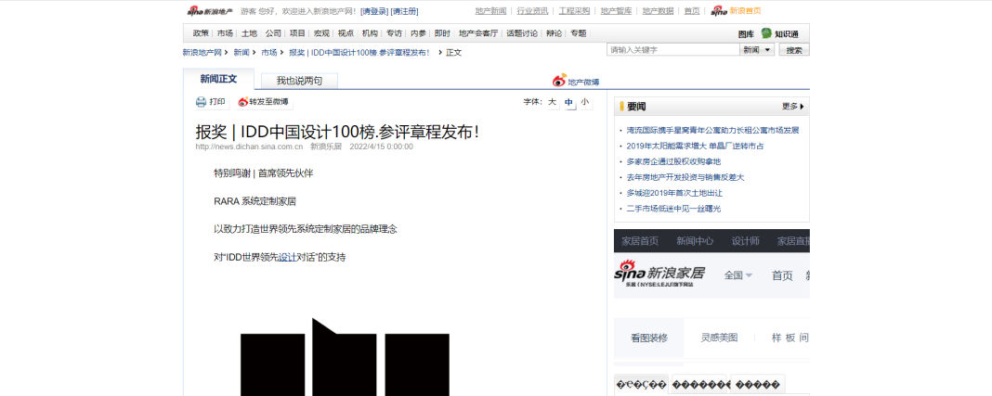The height and width of the screenshot is (396, 992).
Task: Open the 地产新闻 top link
Action: [x=490, y=11]
